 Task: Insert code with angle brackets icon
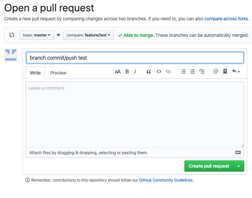159,71
